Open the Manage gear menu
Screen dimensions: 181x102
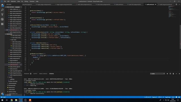(2, 94)
